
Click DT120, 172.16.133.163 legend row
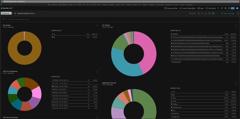pos(75,96)
